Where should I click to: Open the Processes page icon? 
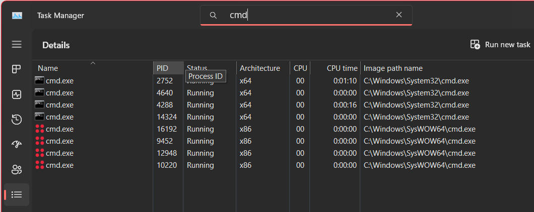(17, 69)
